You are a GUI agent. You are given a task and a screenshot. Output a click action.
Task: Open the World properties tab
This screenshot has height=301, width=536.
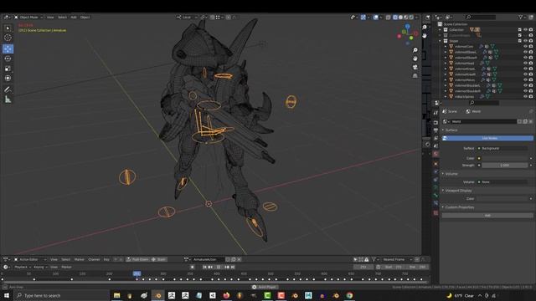435,154
